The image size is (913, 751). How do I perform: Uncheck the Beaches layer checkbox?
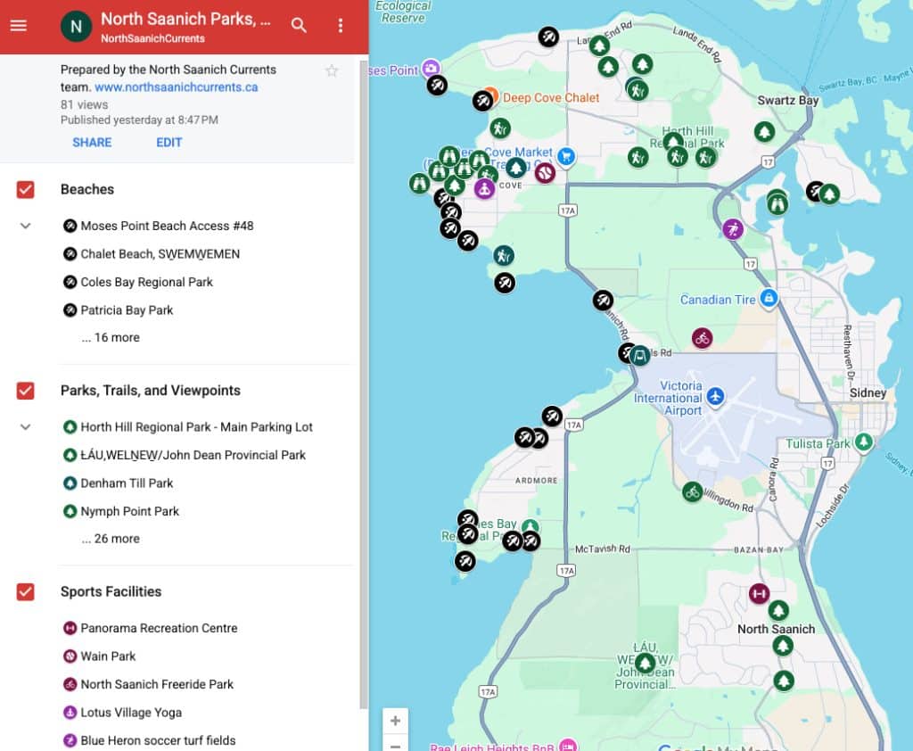coord(26,189)
